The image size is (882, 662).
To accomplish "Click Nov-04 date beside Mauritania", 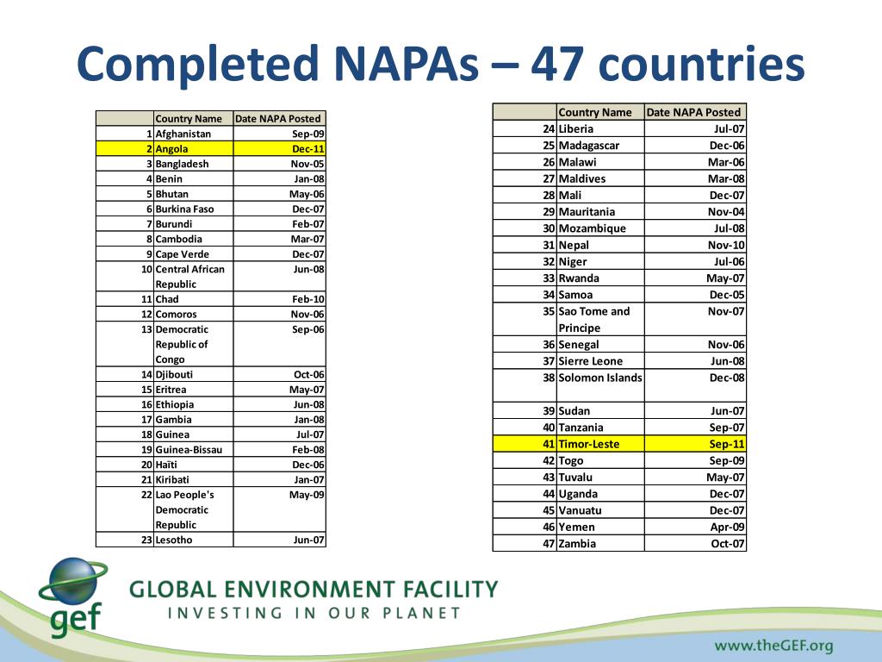I will click(695, 212).
